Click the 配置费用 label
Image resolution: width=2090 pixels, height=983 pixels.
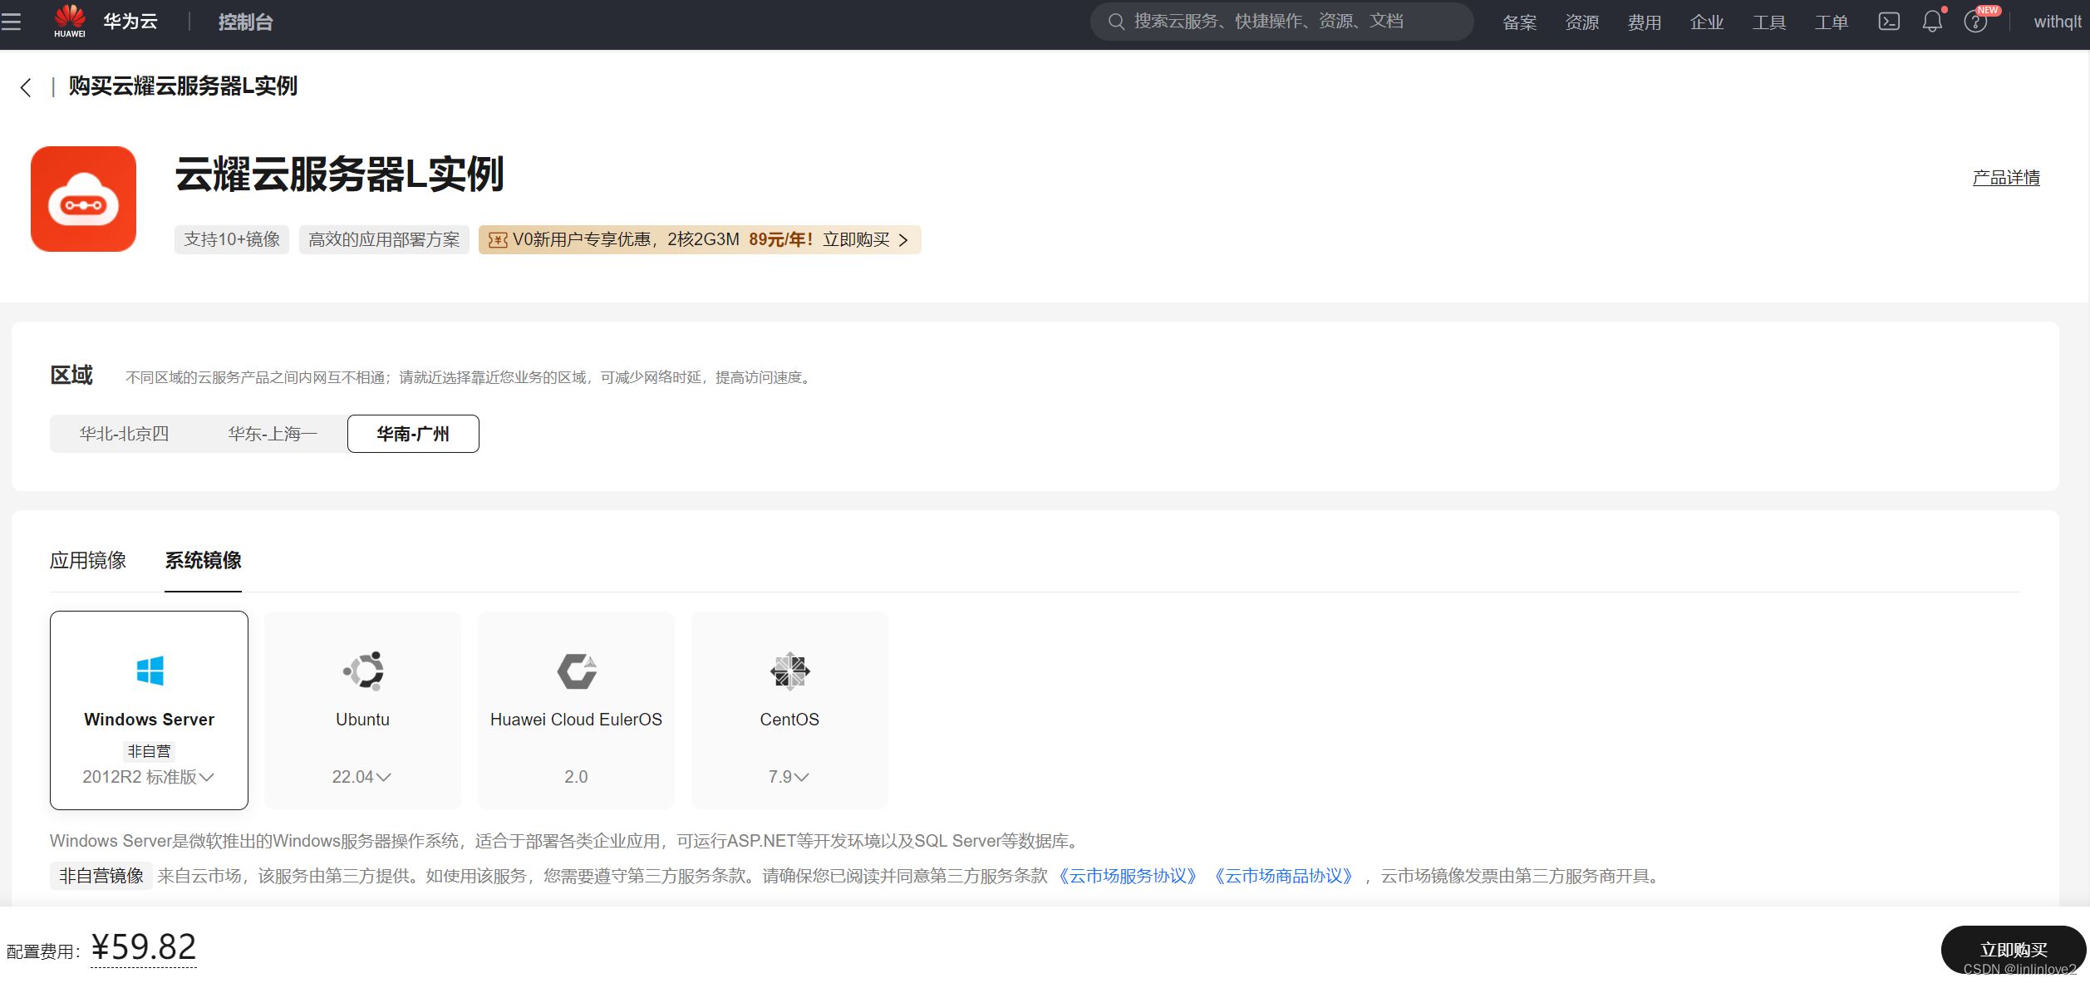[43, 952]
